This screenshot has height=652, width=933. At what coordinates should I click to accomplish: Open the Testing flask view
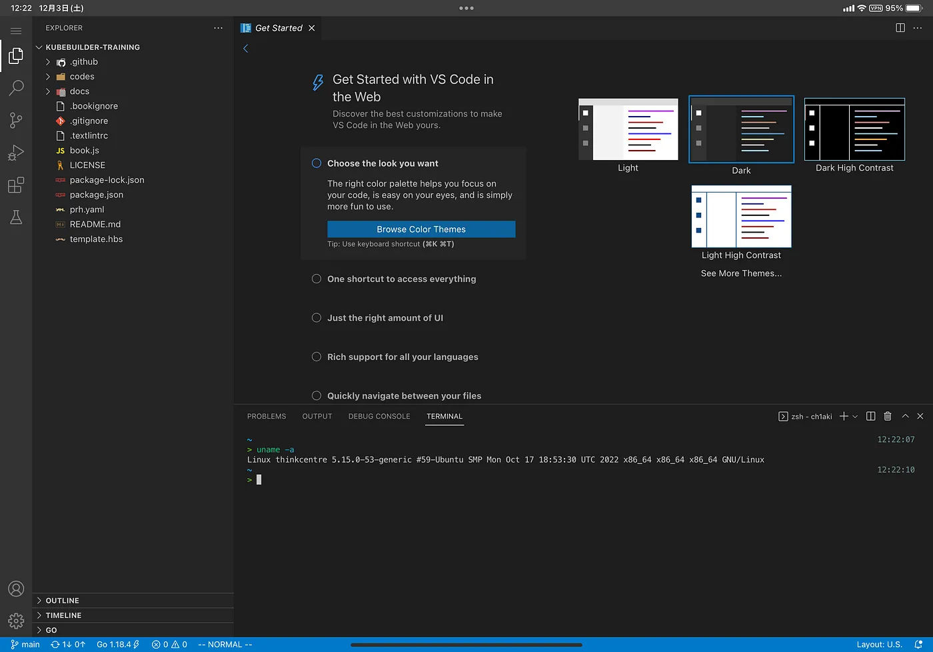16,217
